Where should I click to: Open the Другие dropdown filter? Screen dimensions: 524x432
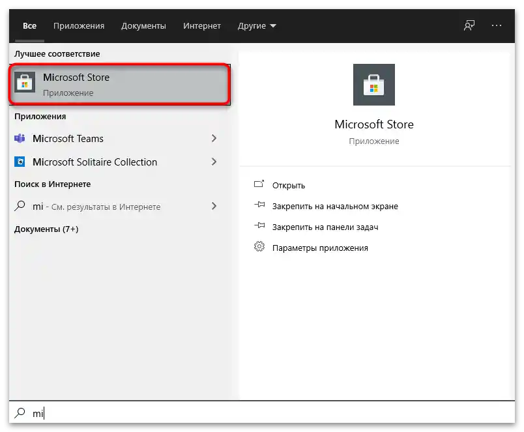(257, 25)
